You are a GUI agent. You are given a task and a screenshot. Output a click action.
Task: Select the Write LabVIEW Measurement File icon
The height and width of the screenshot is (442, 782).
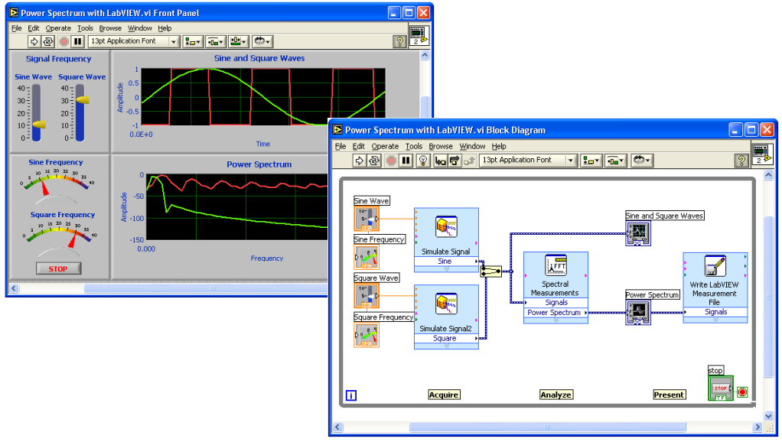714,266
